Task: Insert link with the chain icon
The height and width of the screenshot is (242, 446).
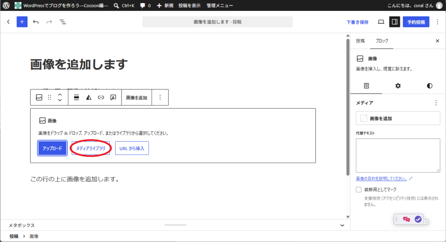Action: click(x=101, y=97)
